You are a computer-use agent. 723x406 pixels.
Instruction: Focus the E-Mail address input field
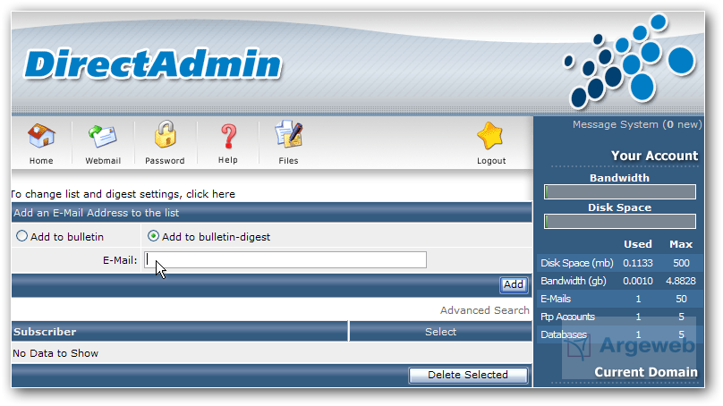[x=285, y=260]
